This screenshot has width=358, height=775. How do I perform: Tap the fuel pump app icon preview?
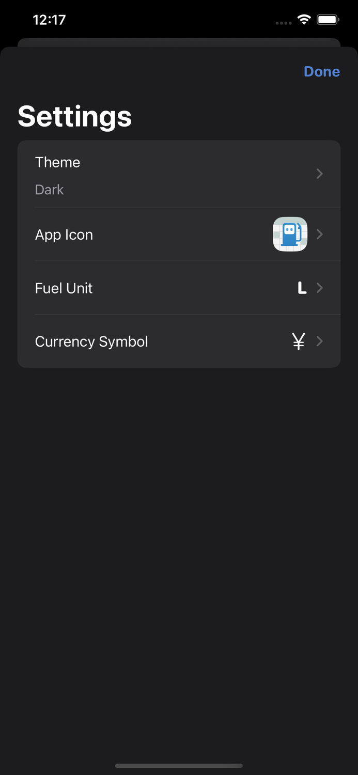tap(290, 234)
